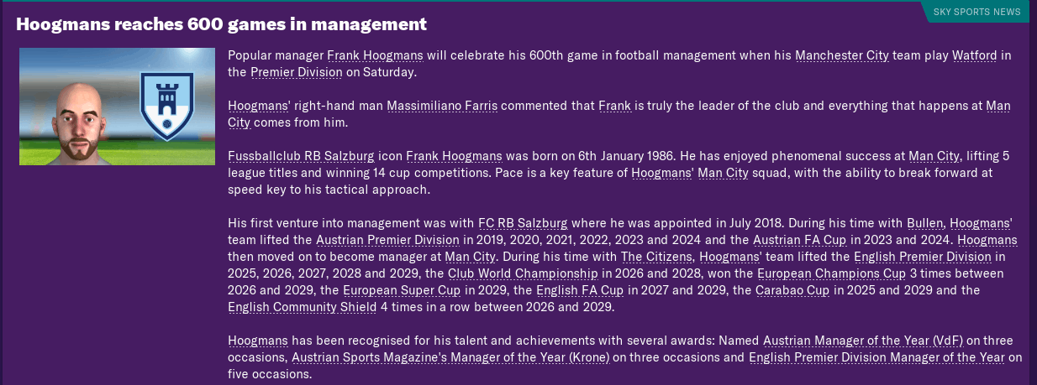Image resolution: width=1037 pixels, height=385 pixels.
Task: Open the headline 'Hoogmans reaches 600 games'
Action: [221, 24]
